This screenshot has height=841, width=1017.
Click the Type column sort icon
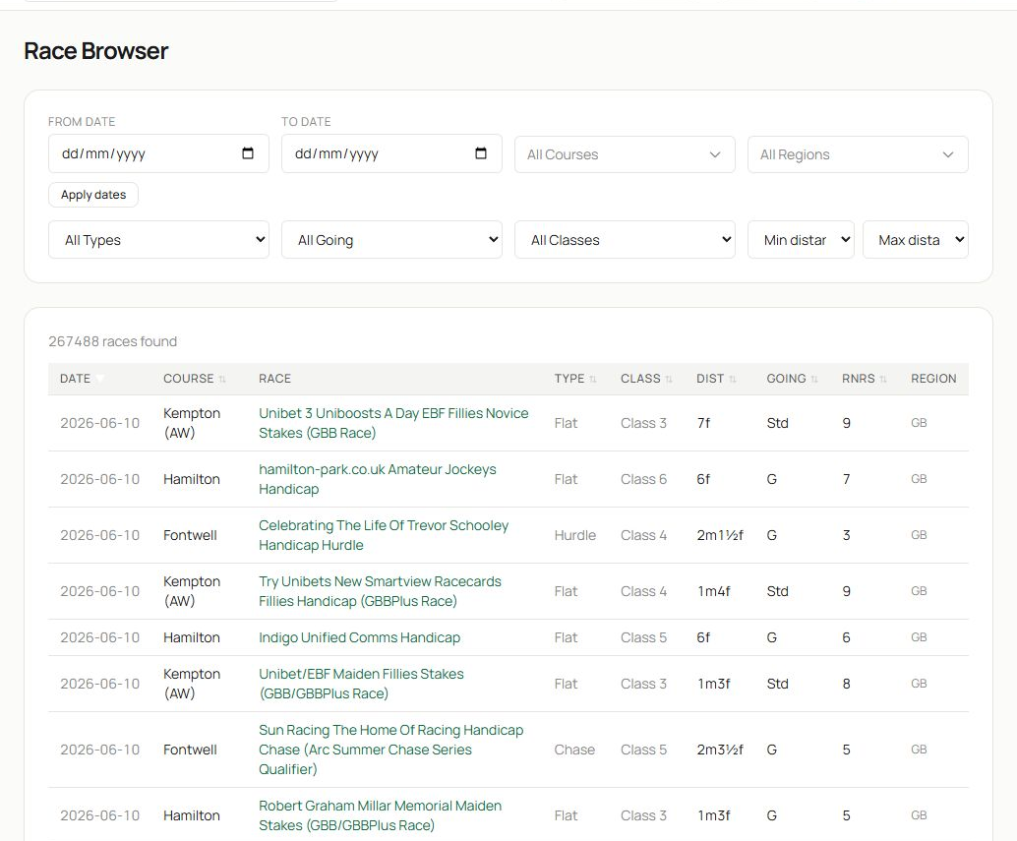pos(593,380)
